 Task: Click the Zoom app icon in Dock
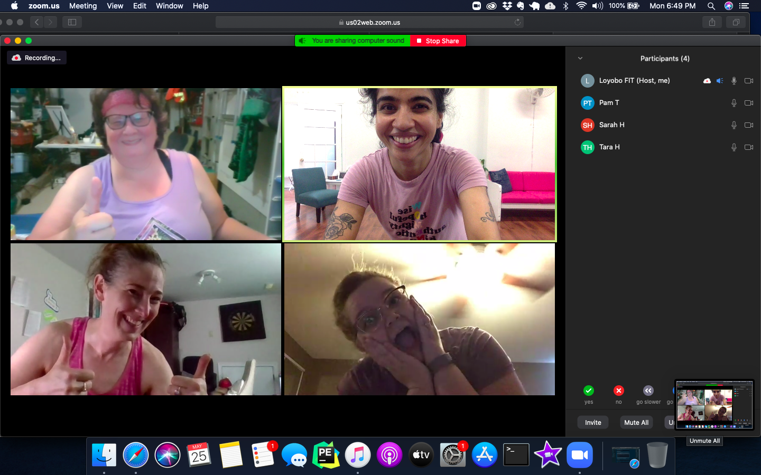pyautogui.click(x=580, y=455)
